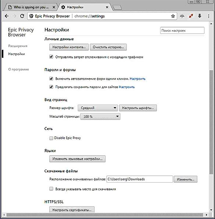Toggle the Do Not Track request checkbox

(x=51, y=57)
